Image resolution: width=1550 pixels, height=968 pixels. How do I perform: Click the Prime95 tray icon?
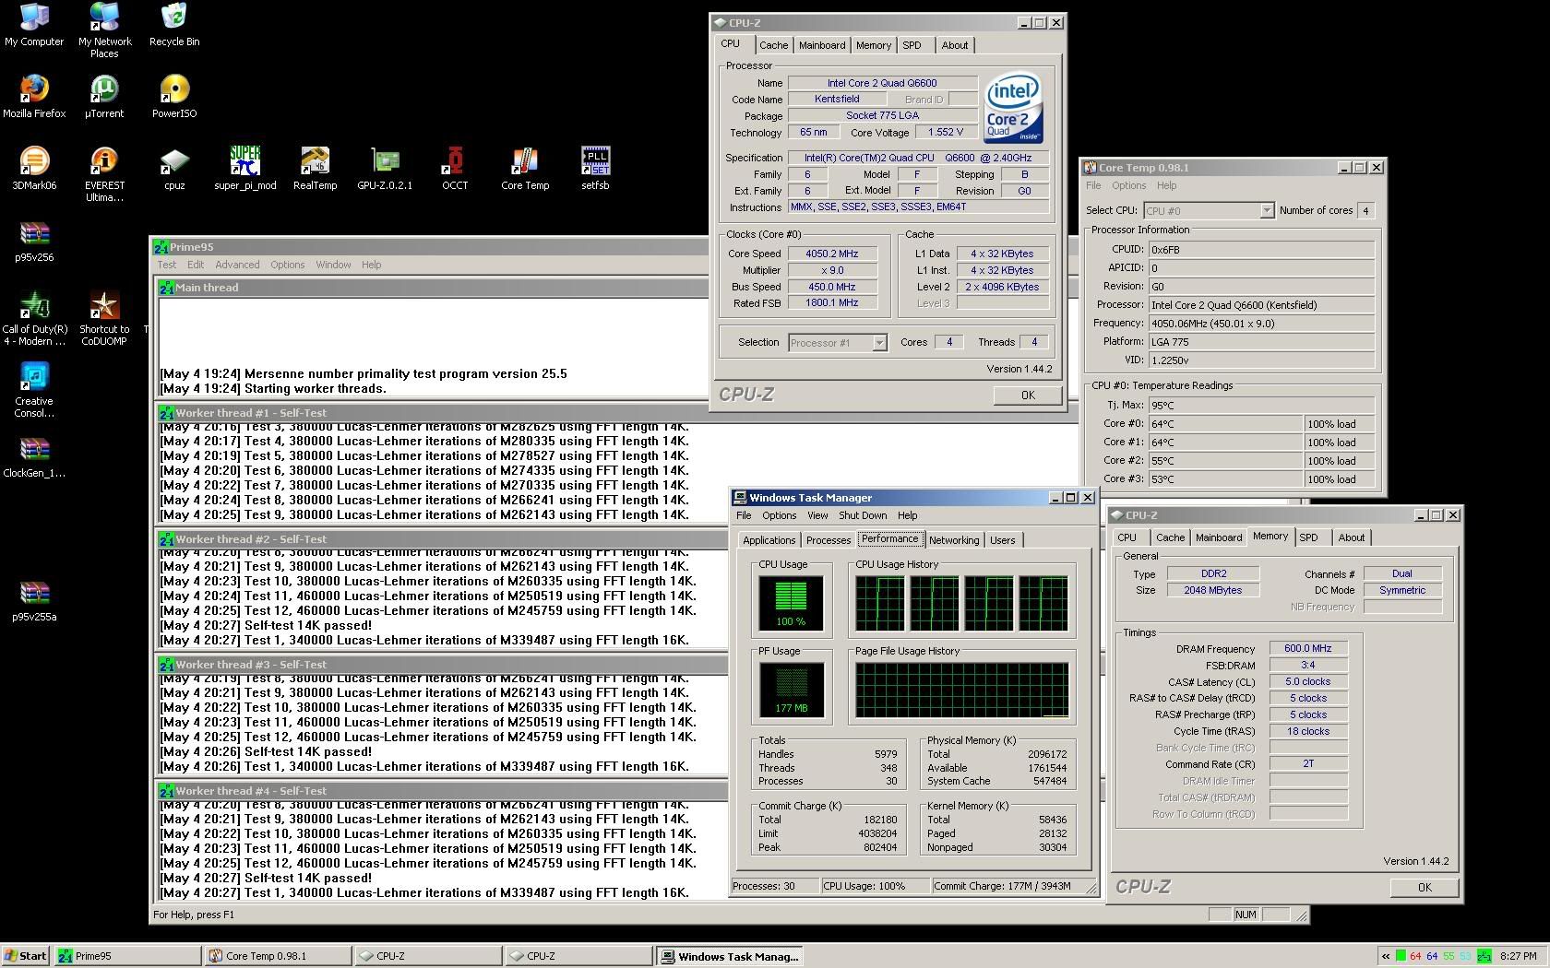1484,956
